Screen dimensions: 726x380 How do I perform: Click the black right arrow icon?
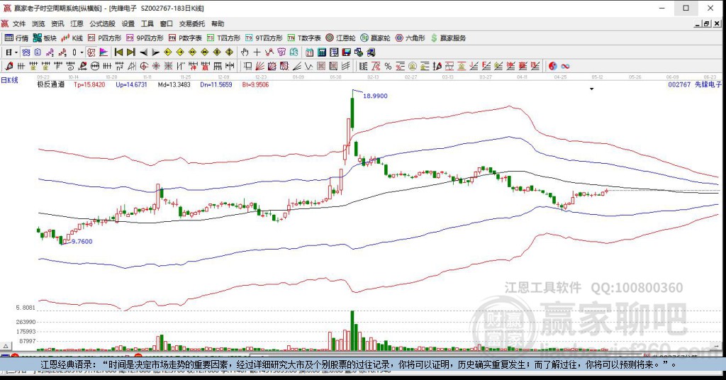point(155,52)
